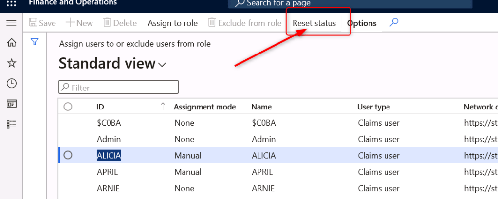Open Recent clock icon
The height and width of the screenshot is (199, 498).
pyautogui.click(x=11, y=84)
